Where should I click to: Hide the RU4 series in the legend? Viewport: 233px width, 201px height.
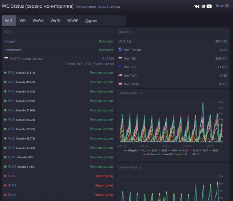point(173,151)
